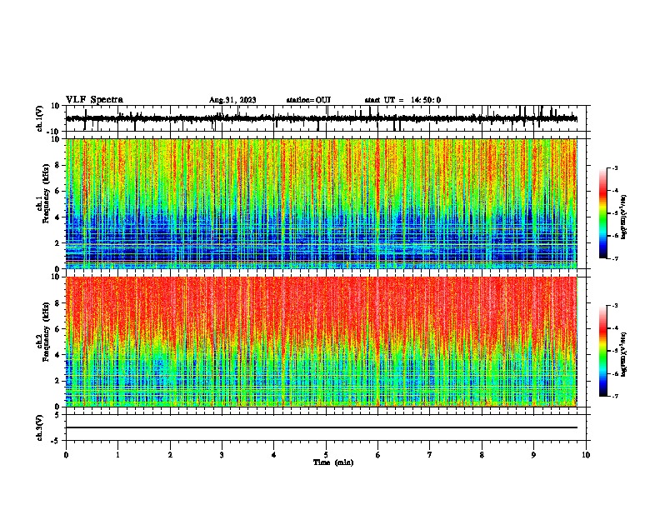This screenshot has height=510, width=660.
Task: Click the "4" kHz tick on ch.1 spectrogram
Action: 57,217
